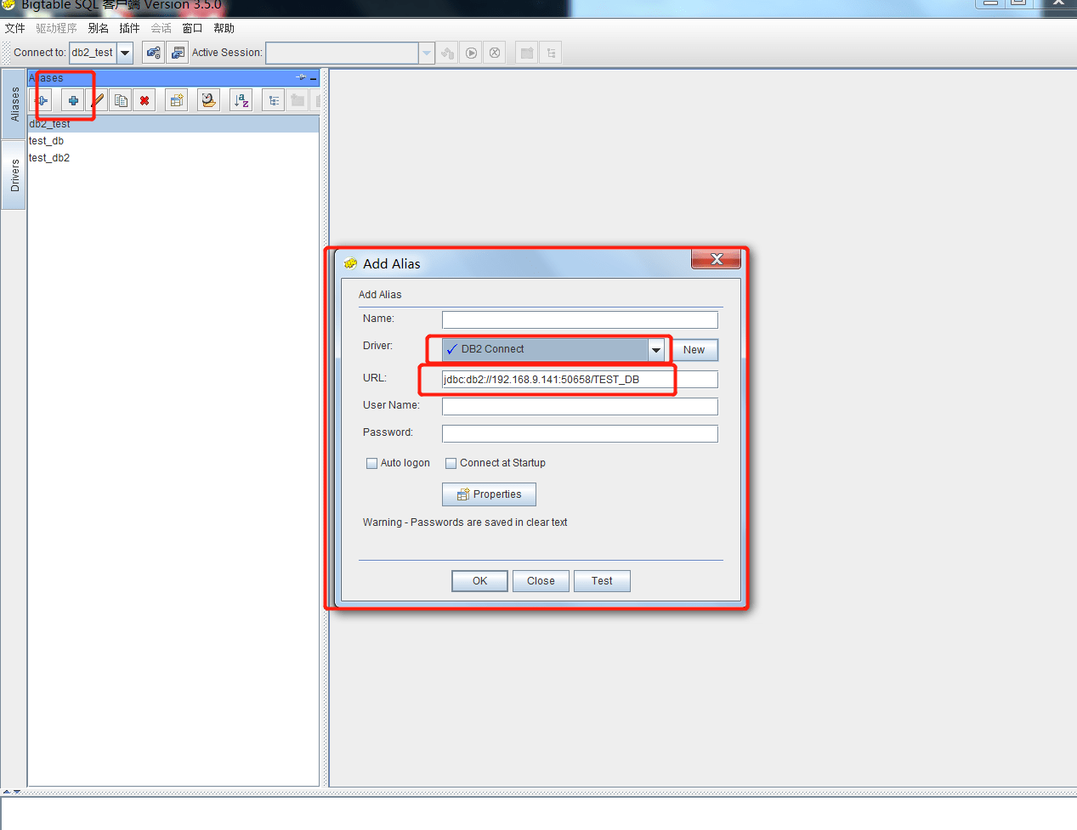1077x830 pixels.
Task: Click the object tree icon in main toolbar
Action: click(x=551, y=53)
